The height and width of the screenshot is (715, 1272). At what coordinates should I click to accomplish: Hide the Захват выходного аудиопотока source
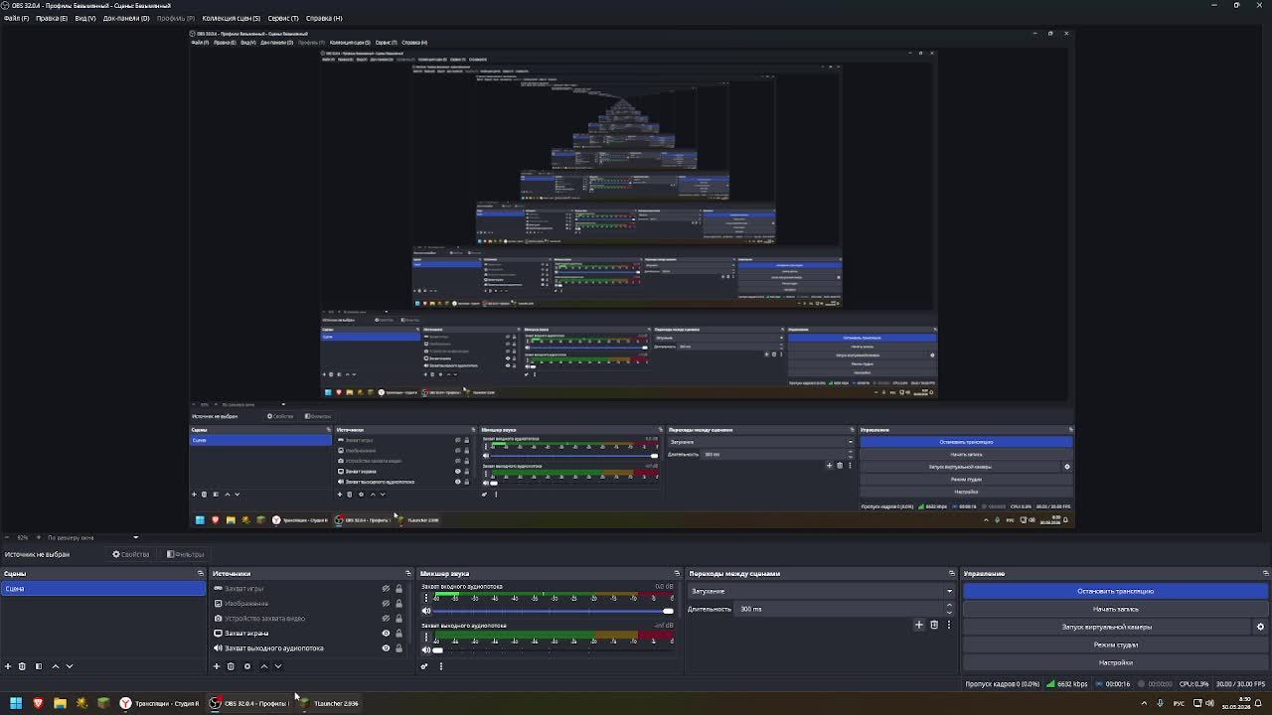[x=387, y=648]
